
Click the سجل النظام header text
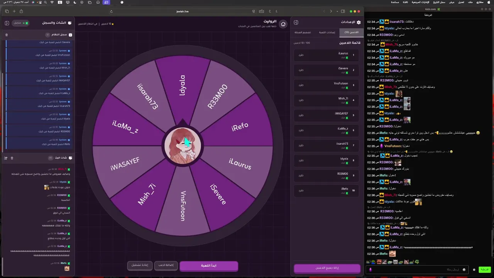(x=59, y=35)
